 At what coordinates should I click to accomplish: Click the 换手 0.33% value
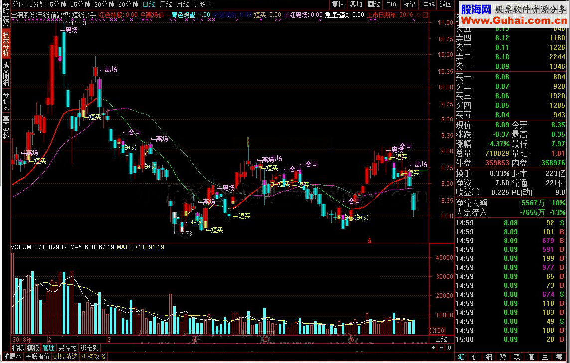pyautogui.click(x=500, y=173)
